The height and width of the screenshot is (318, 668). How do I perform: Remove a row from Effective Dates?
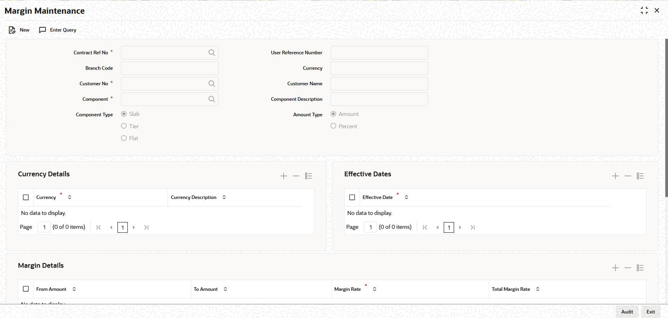tap(628, 176)
